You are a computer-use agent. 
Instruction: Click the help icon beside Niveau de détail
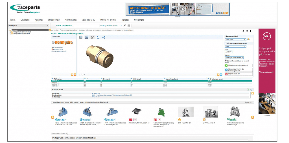point(248,39)
